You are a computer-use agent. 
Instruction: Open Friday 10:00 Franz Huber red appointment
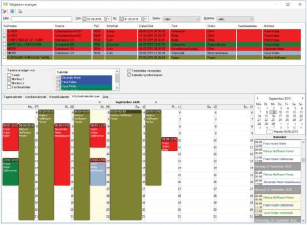(x=169, y=144)
